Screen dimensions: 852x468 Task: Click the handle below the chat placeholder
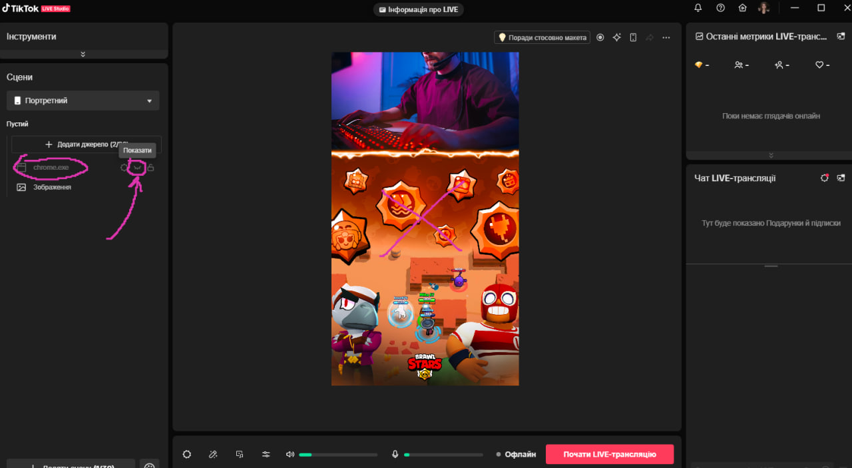pyautogui.click(x=771, y=266)
